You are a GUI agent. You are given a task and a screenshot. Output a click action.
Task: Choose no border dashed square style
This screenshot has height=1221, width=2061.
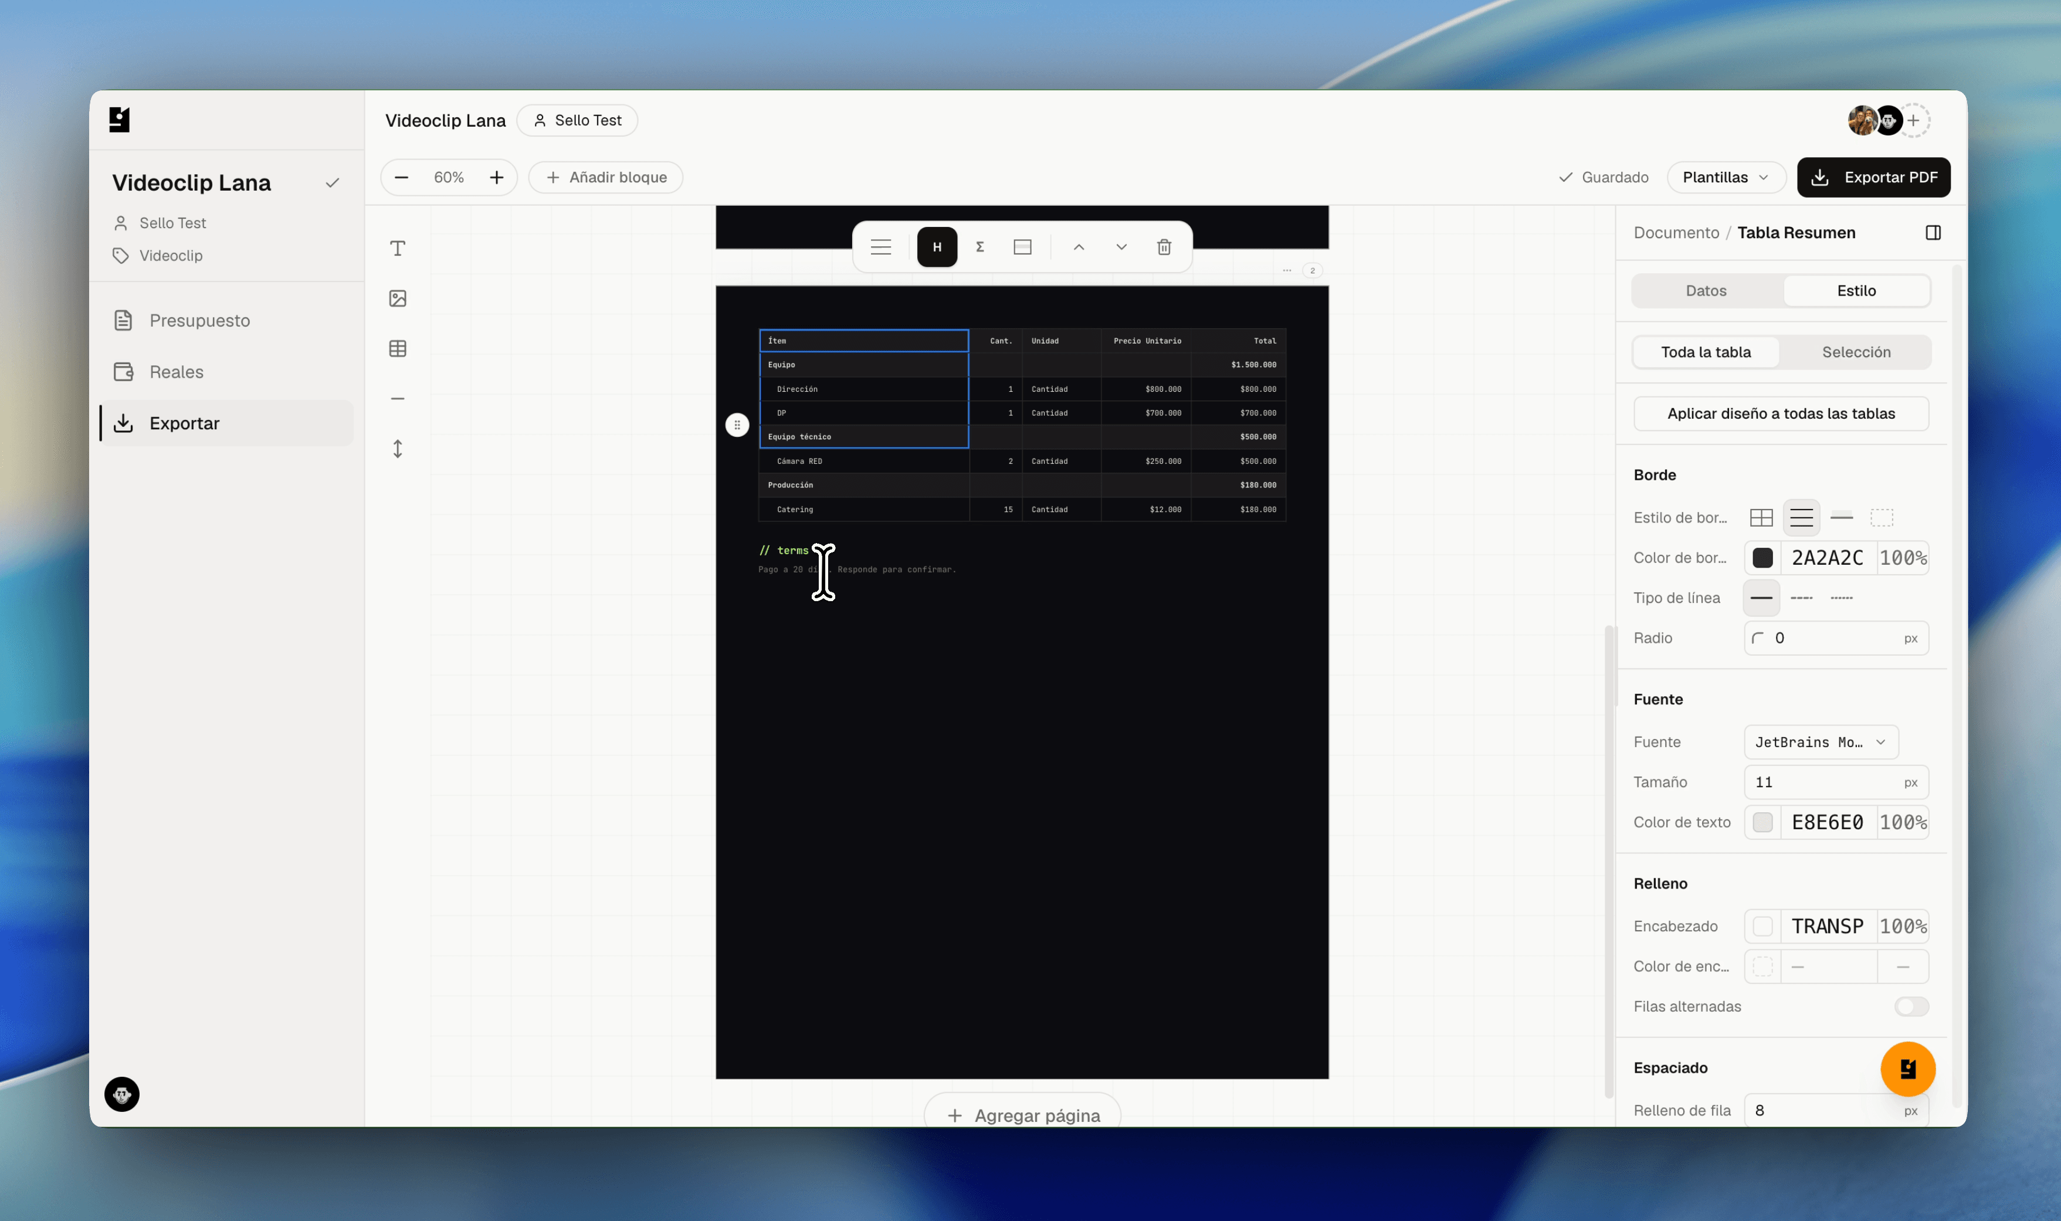pos(1883,517)
